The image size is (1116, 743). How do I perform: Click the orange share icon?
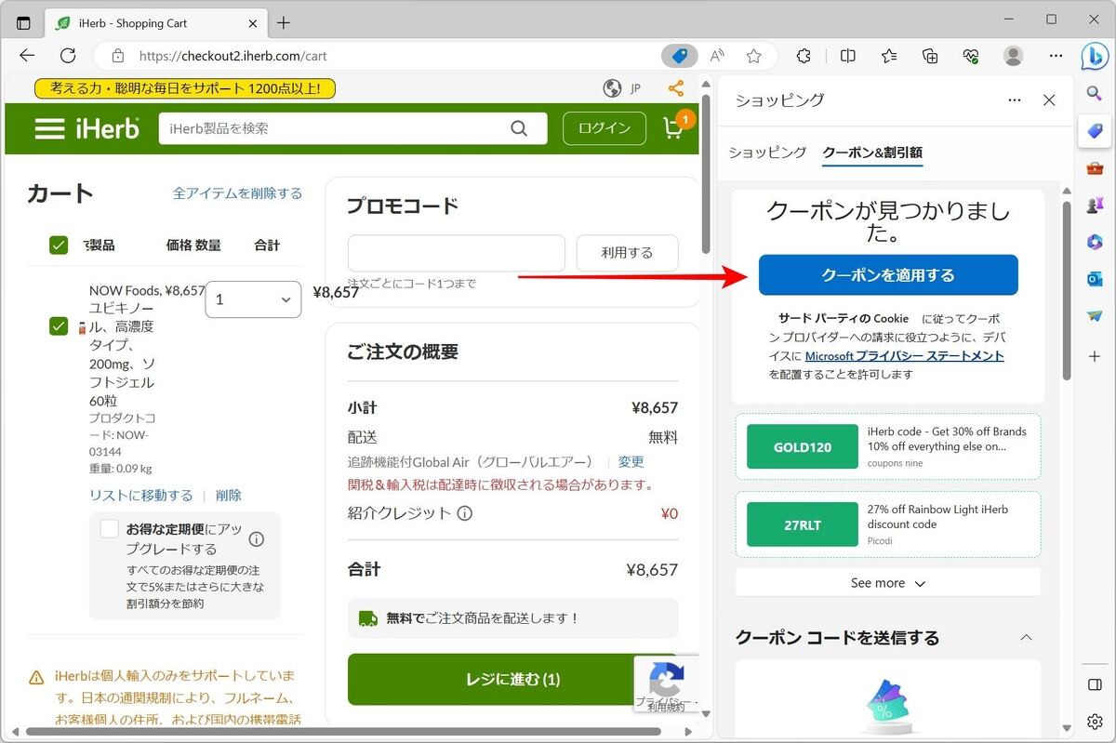(x=676, y=88)
